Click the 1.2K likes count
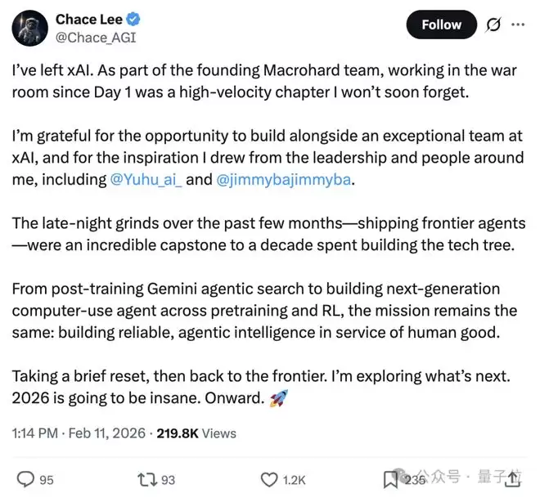This screenshot has width=540, height=498. (x=292, y=480)
